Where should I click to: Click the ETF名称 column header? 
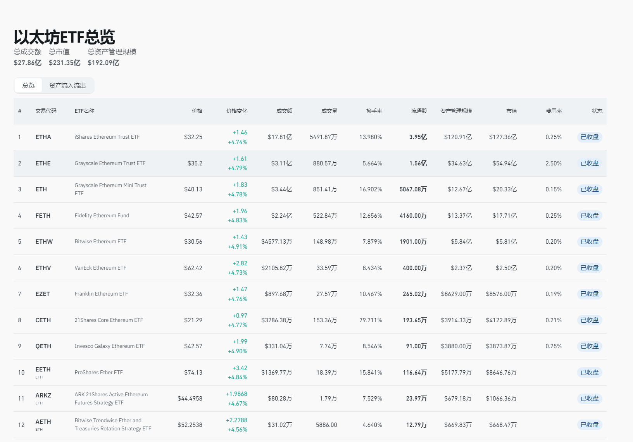pyautogui.click(x=85, y=111)
